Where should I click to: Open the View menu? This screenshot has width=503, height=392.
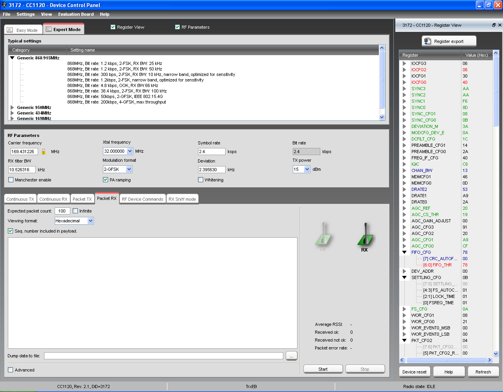coord(46,14)
